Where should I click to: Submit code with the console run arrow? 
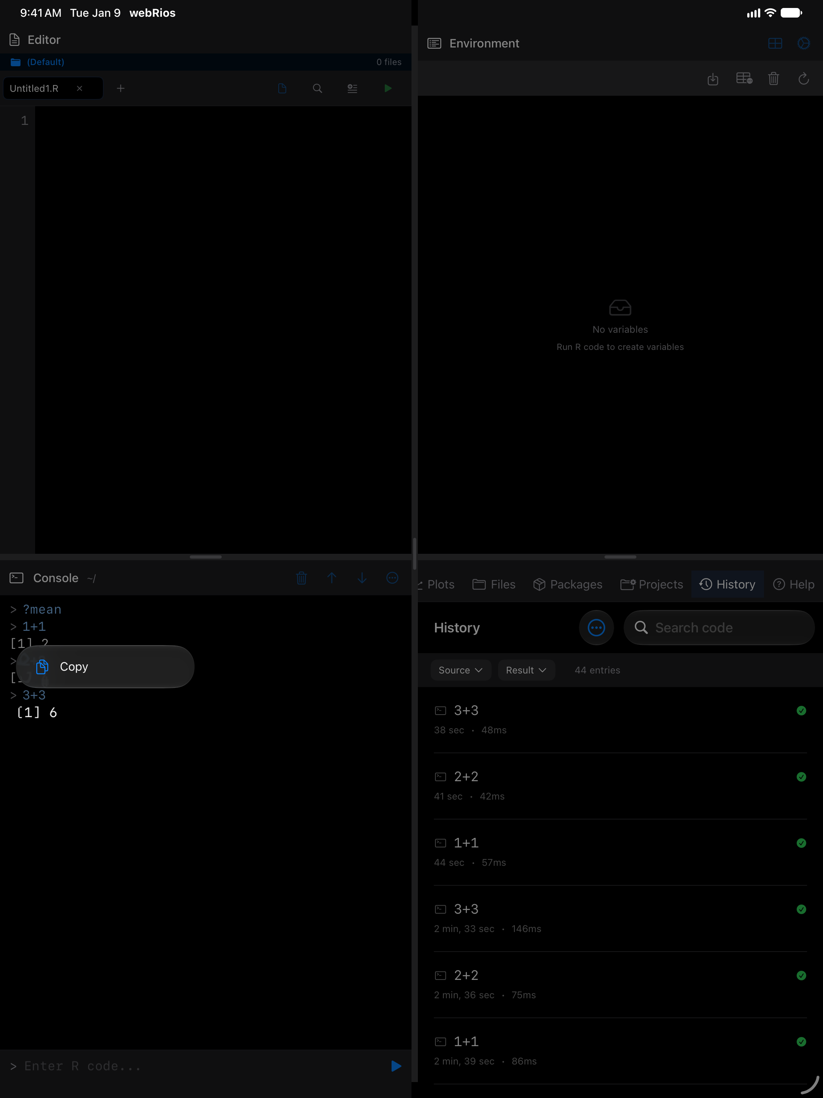(x=396, y=1066)
